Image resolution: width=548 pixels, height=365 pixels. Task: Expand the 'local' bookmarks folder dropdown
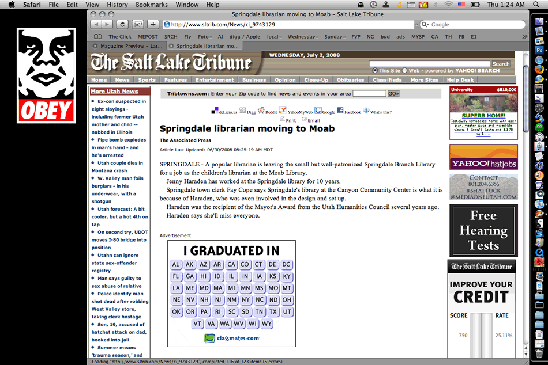(x=275, y=36)
